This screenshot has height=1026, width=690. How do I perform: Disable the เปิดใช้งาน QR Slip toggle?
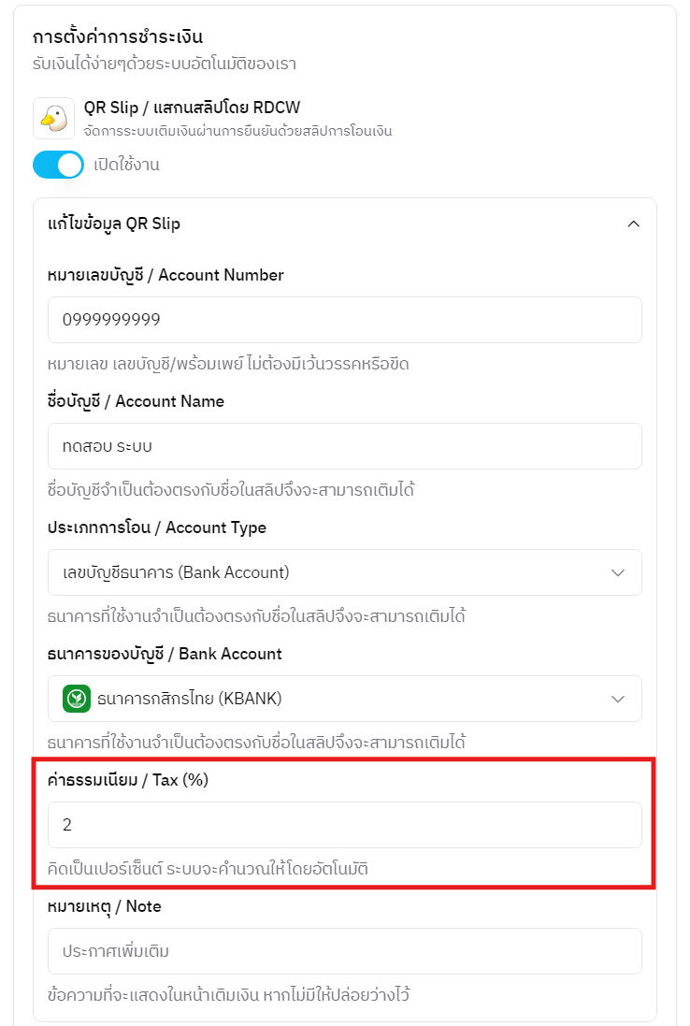[58, 165]
